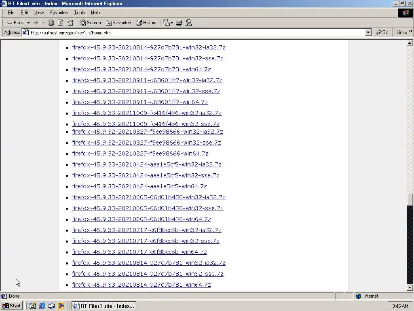414x311 pixels.
Task: Open firefox-45.9.32-20210327-f3ee98666-win32-sse.7z link
Action: tap(146, 143)
